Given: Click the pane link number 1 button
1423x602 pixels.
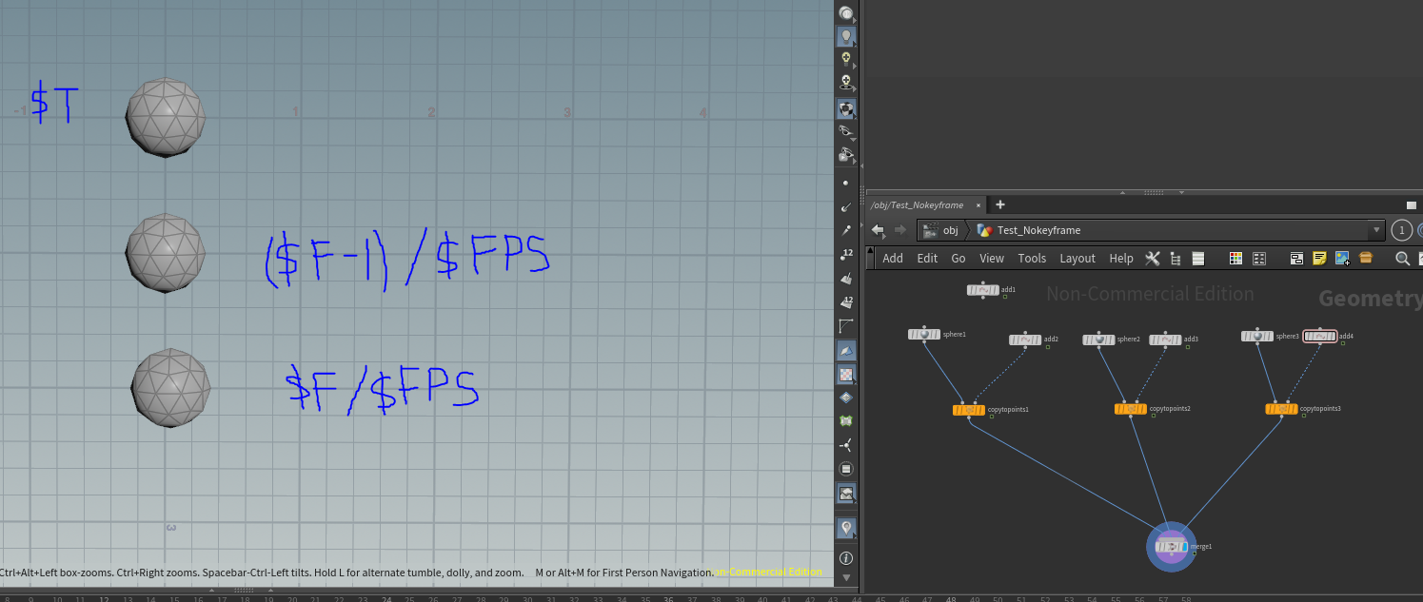Looking at the screenshot, I should [1401, 230].
